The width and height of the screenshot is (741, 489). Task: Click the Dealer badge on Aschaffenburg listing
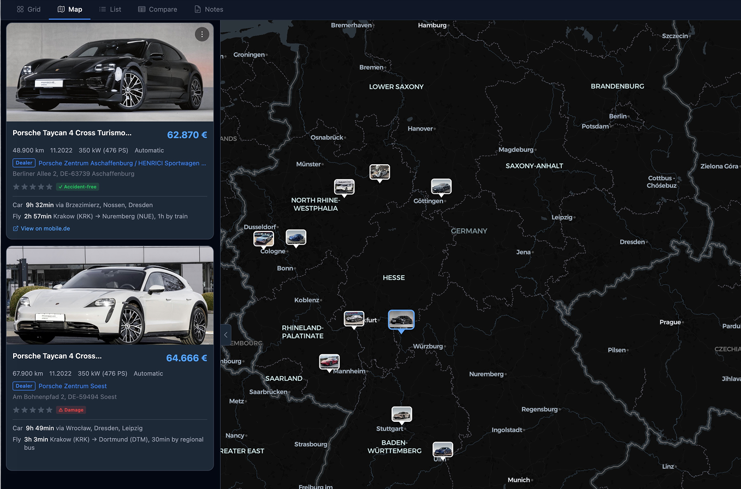[x=24, y=163]
